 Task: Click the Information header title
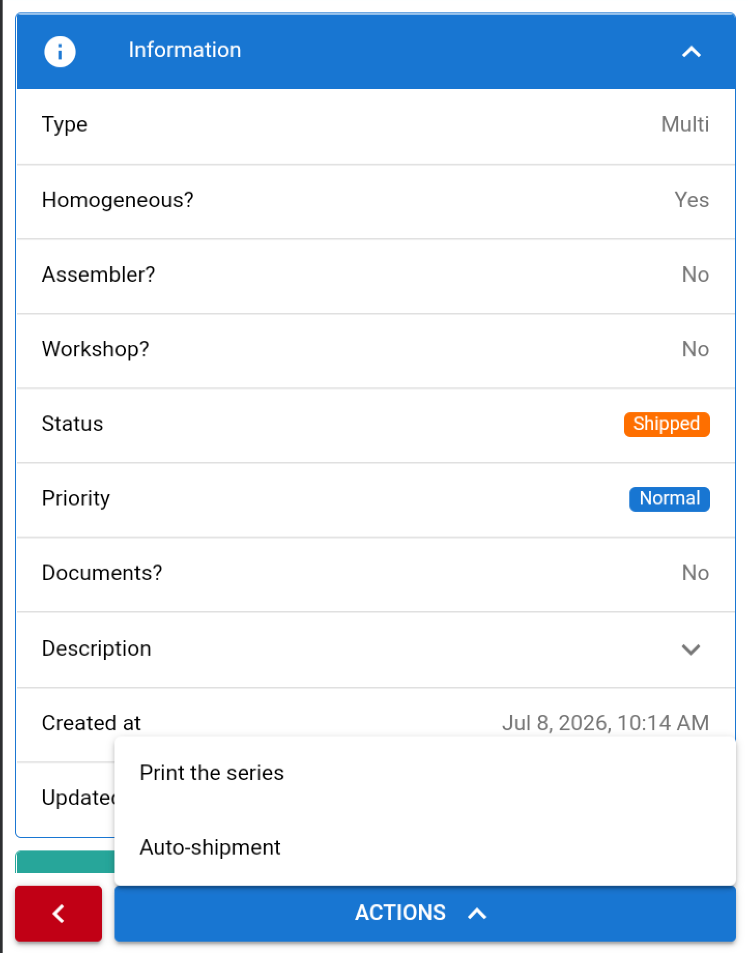pyautogui.click(x=185, y=50)
